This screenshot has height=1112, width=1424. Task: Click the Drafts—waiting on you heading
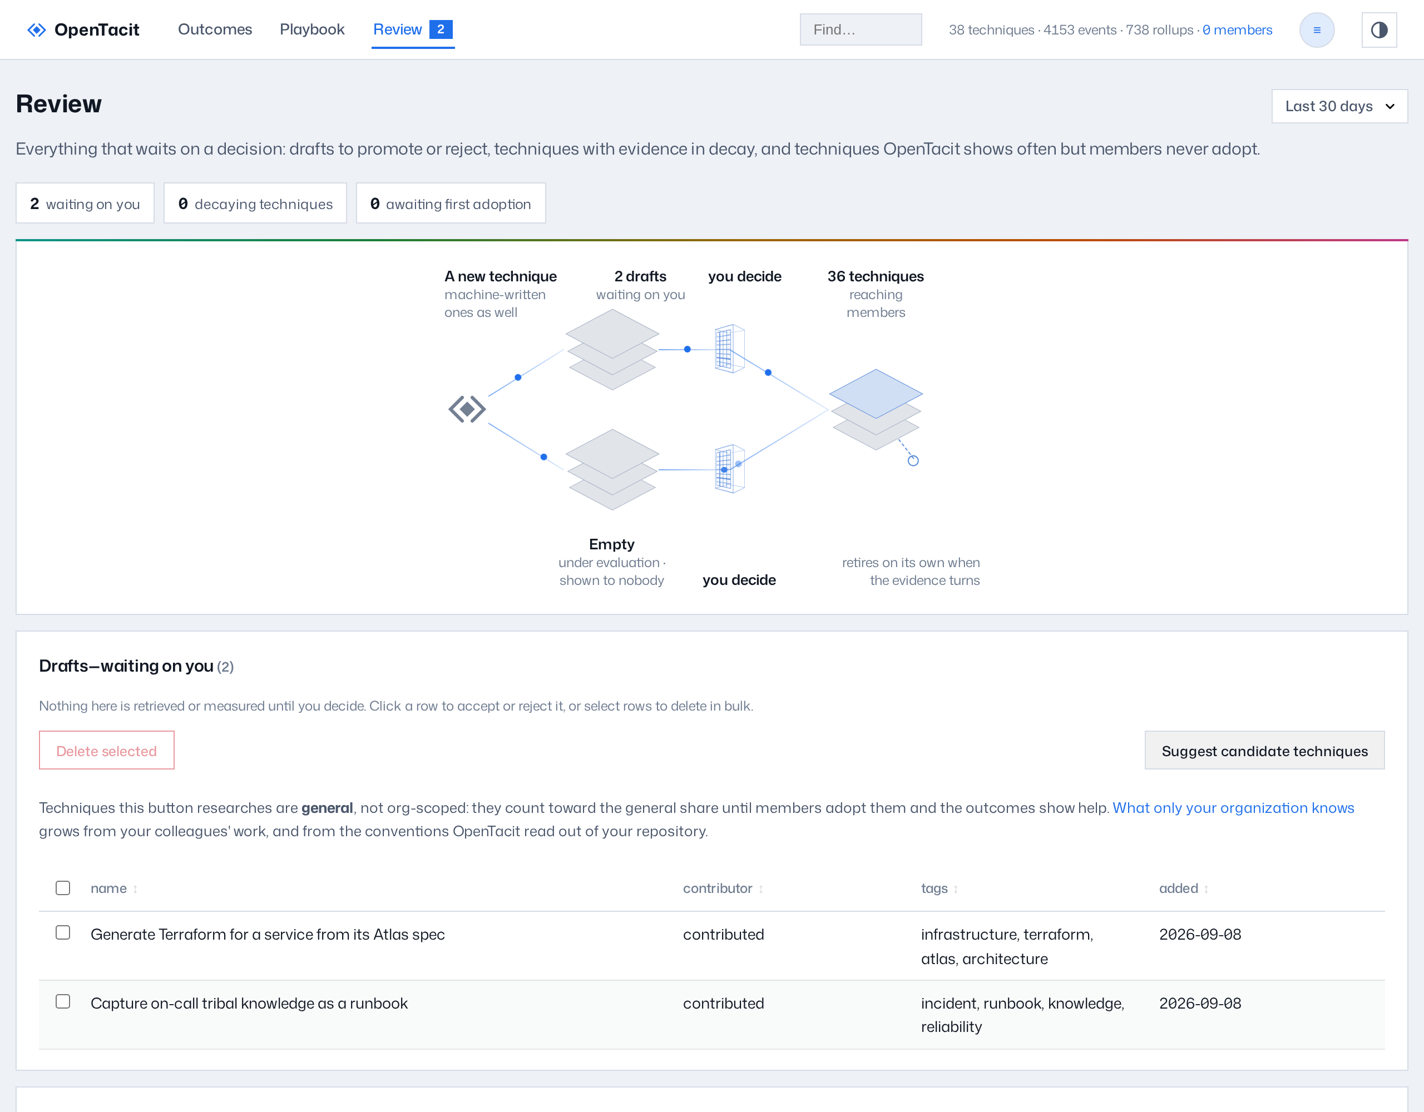(126, 666)
